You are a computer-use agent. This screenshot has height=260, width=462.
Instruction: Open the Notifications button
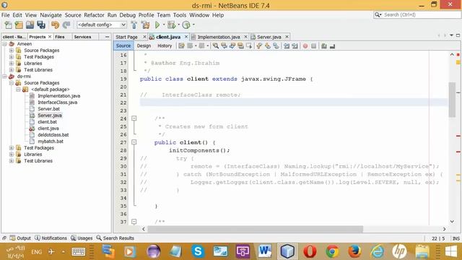(51, 238)
